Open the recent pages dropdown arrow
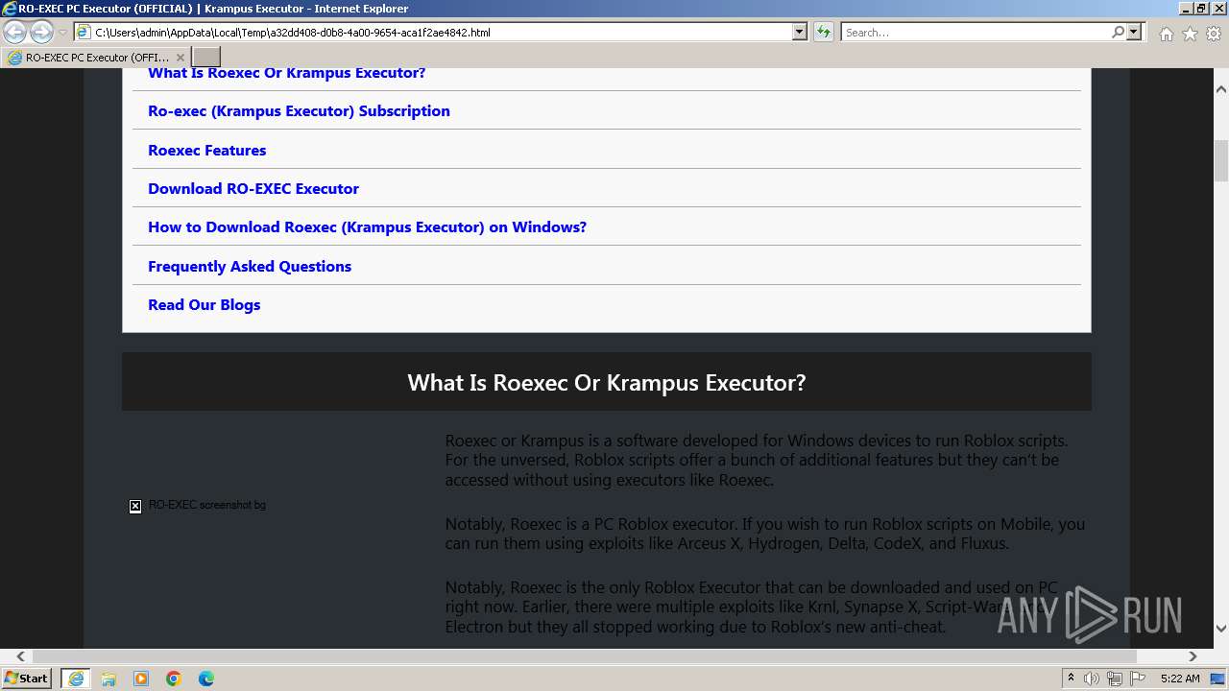 point(63,33)
